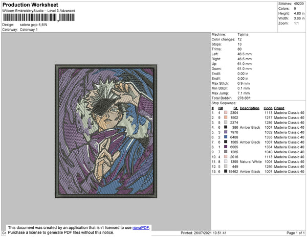Viewport: 307px width, 237px height.
Task: Select the light gray swatch in stop row 3
Action: (226, 122)
